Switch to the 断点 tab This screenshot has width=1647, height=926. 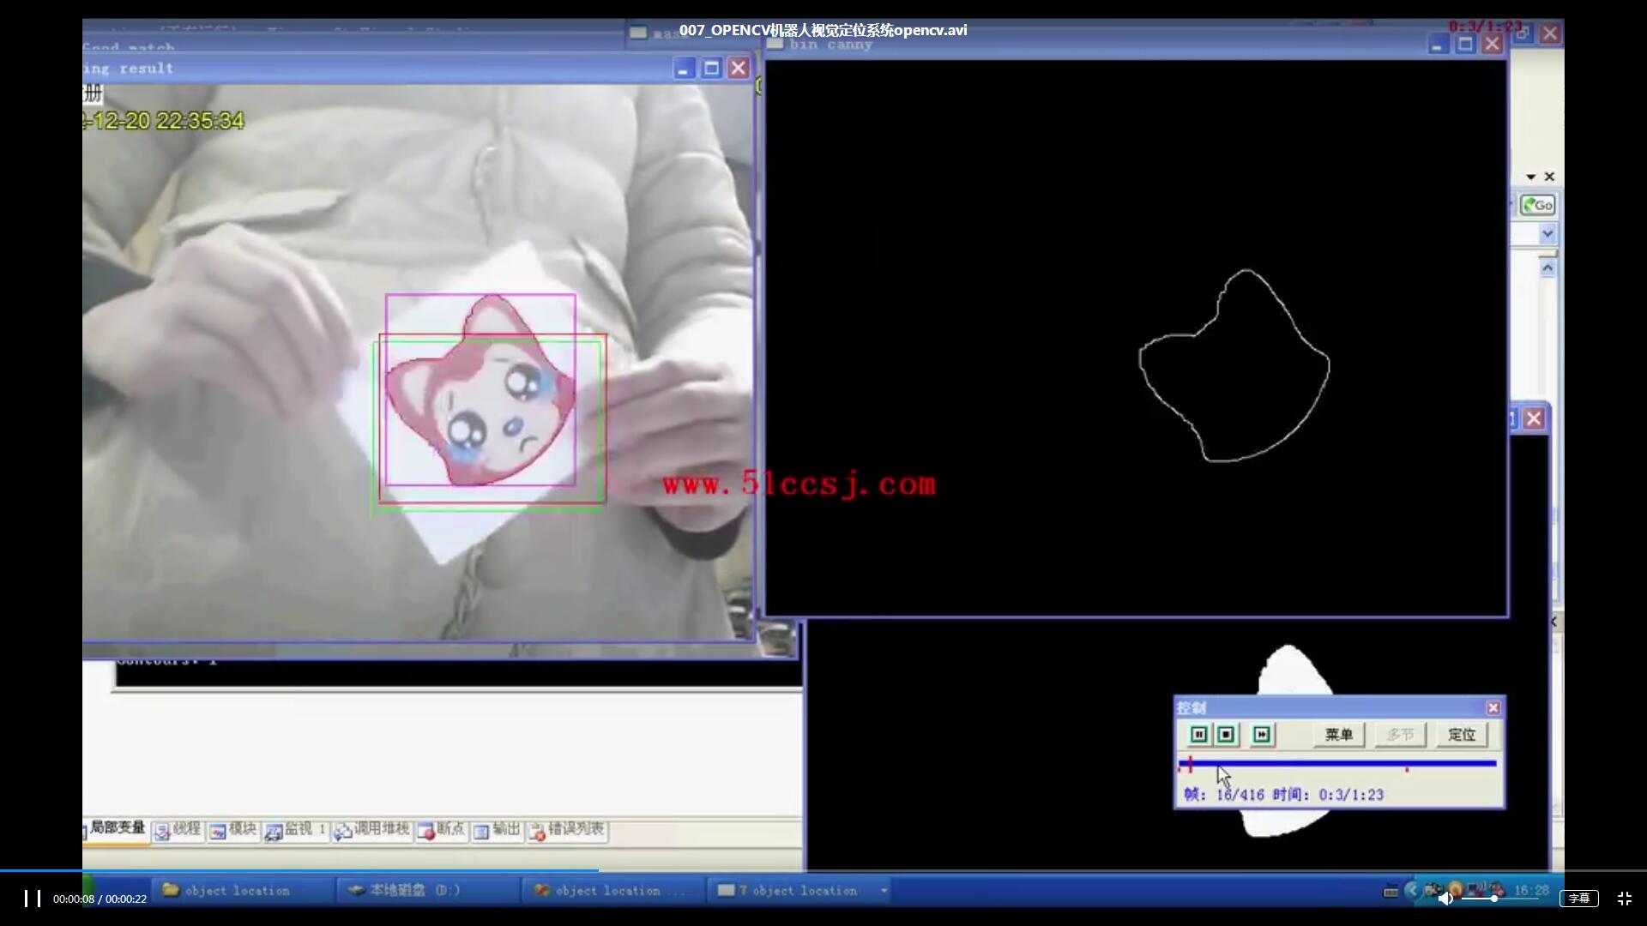point(441,829)
